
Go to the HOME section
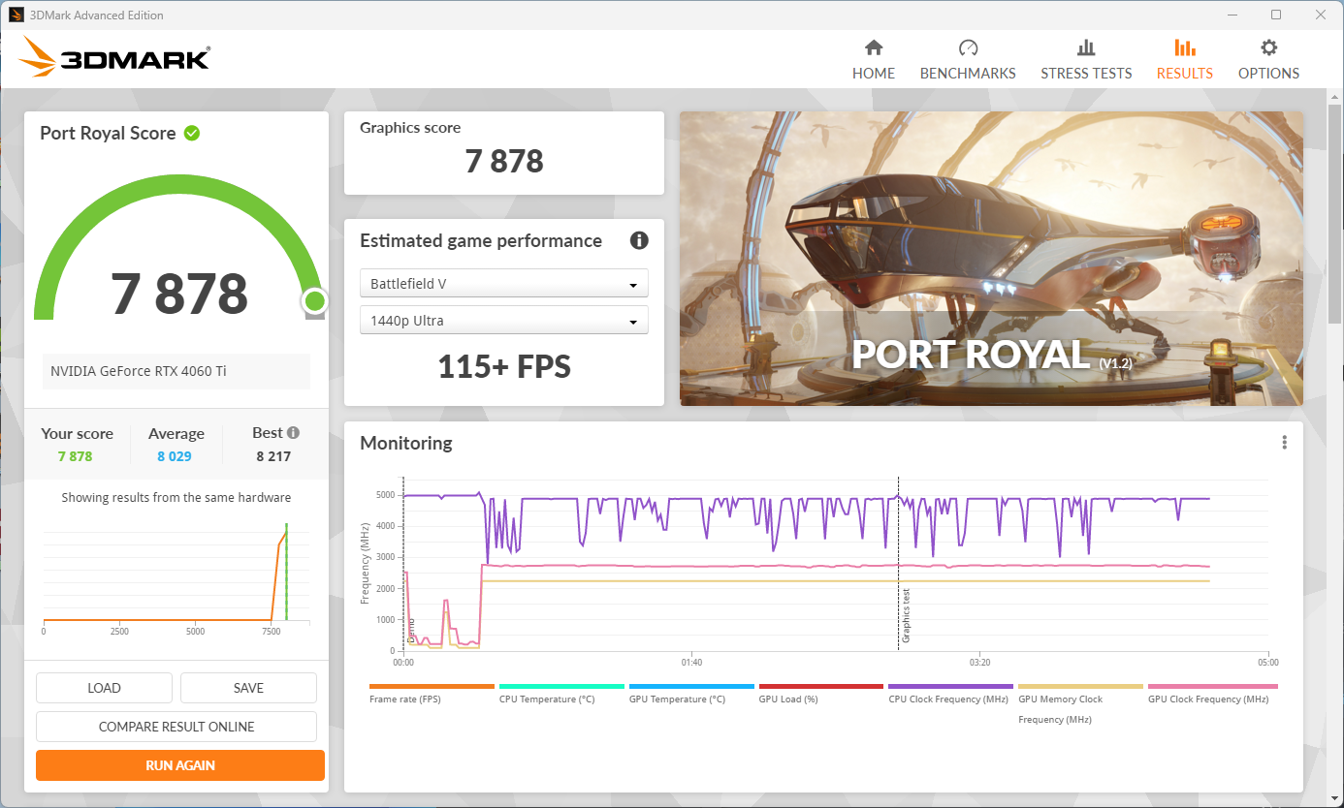tap(873, 60)
